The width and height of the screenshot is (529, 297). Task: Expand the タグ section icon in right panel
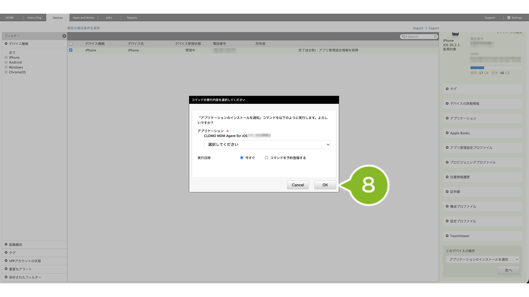[447, 89]
